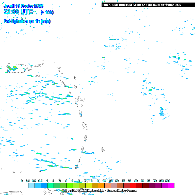
Task: Click the Guadeloupe island outline
Action: pos(78,100)
